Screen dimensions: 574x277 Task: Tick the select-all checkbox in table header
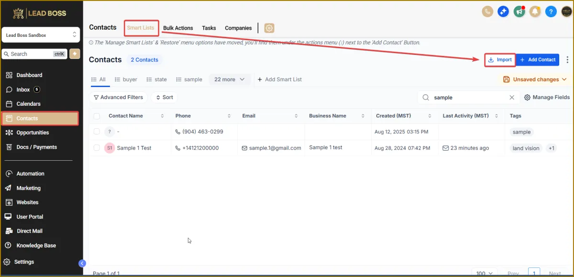(x=97, y=116)
